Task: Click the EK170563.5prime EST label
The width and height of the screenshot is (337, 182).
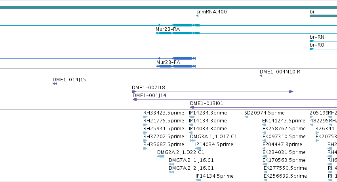Action: coord(284,160)
